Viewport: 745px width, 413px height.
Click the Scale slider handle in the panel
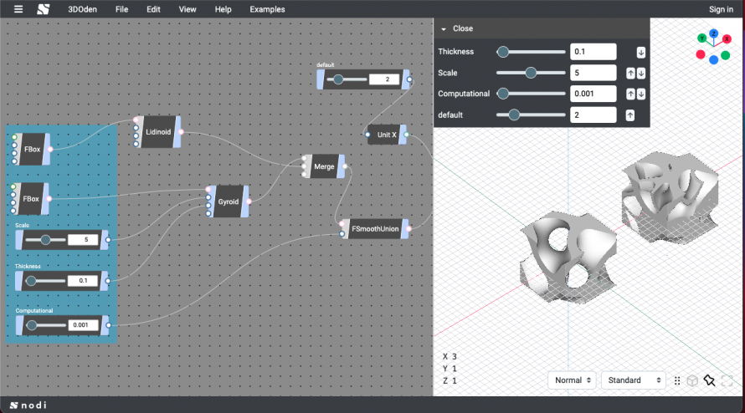[531, 73]
